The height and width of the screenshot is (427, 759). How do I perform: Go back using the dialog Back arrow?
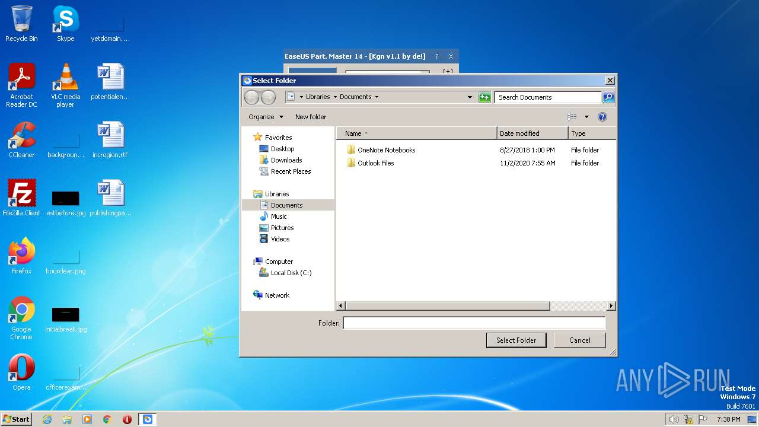(251, 97)
